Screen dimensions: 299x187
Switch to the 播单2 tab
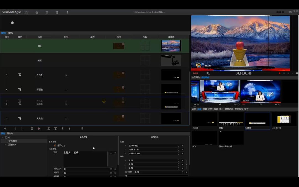11,33
